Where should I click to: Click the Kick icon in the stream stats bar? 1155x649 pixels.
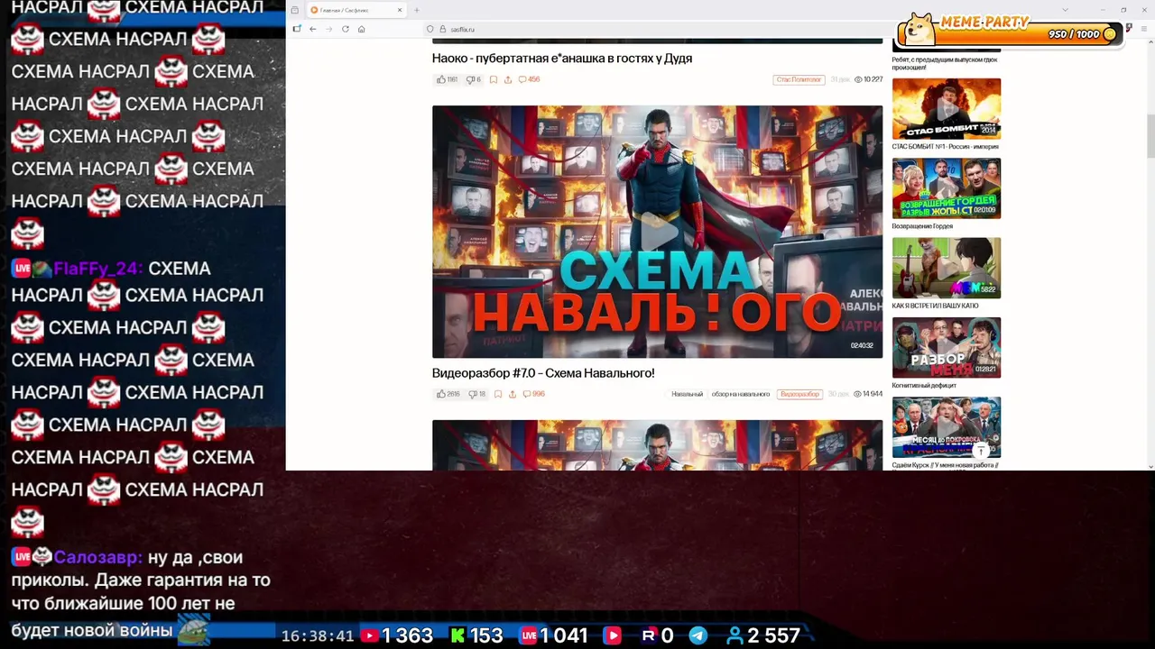pos(457,635)
